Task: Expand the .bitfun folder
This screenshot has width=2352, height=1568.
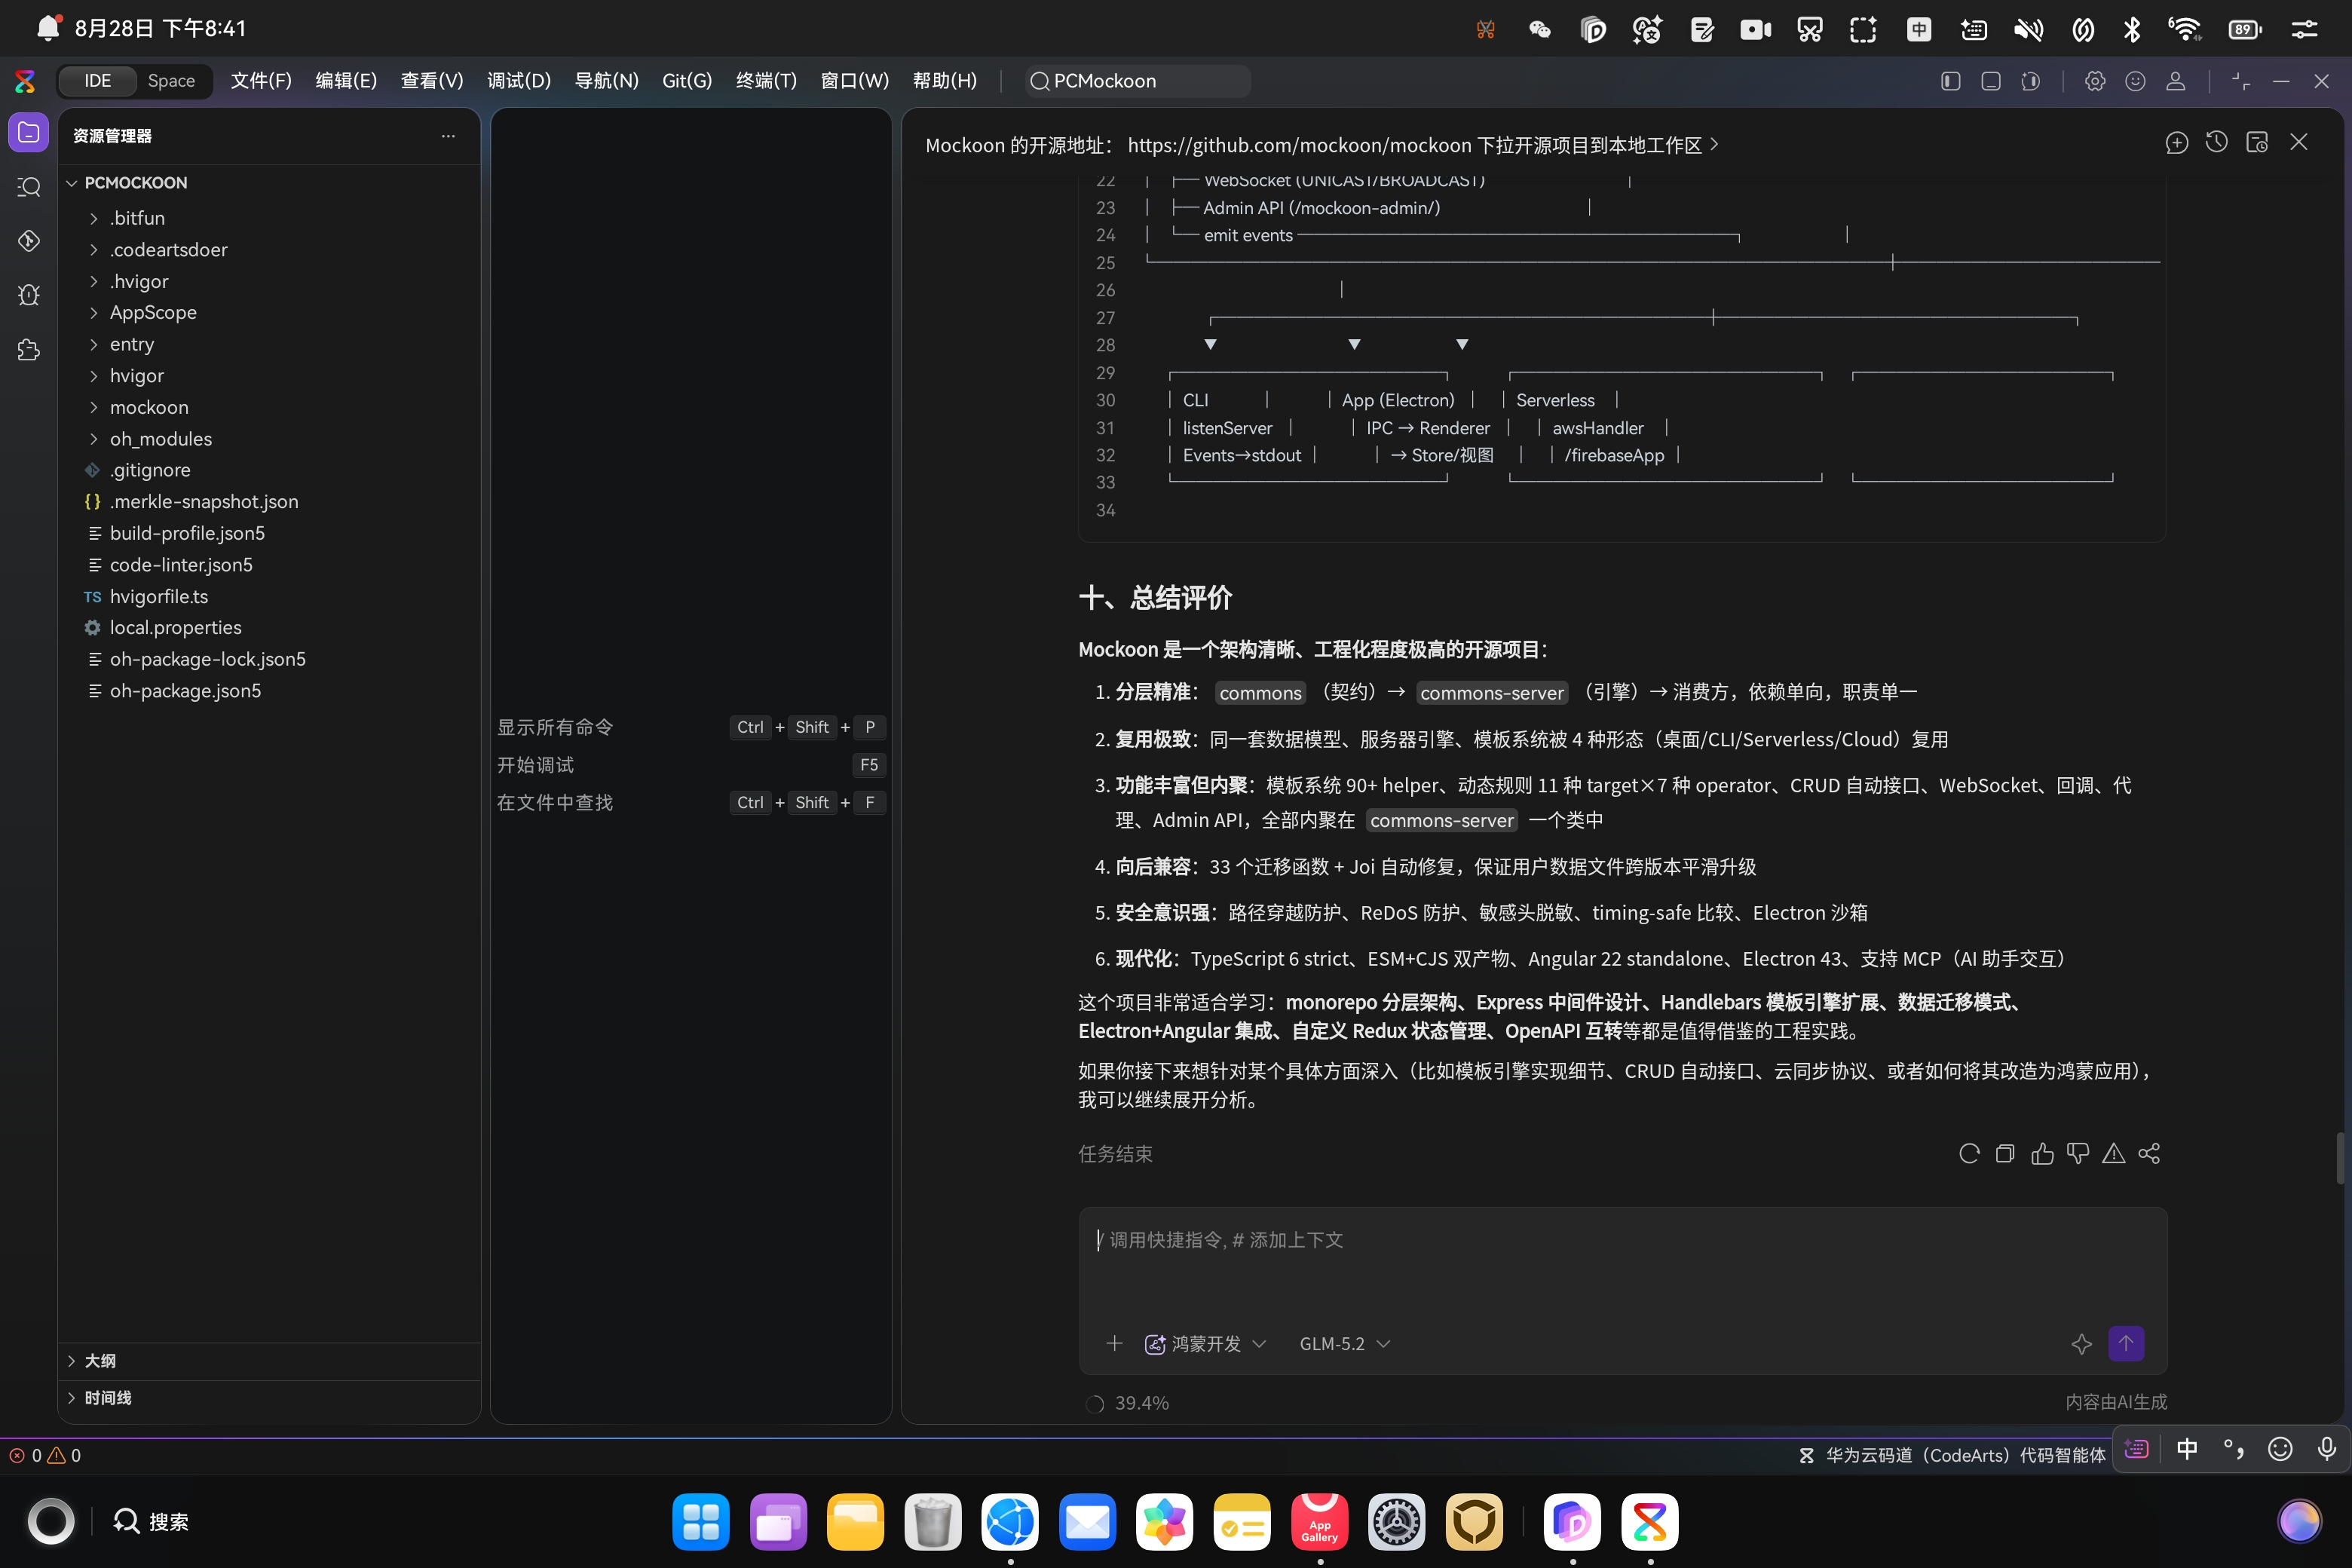Action: [137, 218]
